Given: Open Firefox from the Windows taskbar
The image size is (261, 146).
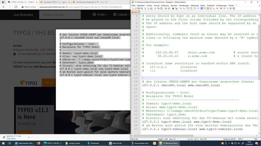Looking at the screenshot, I should pos(39,143).
